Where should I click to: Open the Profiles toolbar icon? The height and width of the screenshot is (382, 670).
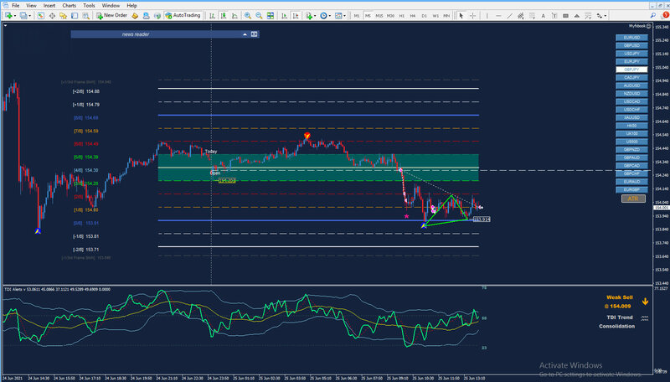pos(23,16)
